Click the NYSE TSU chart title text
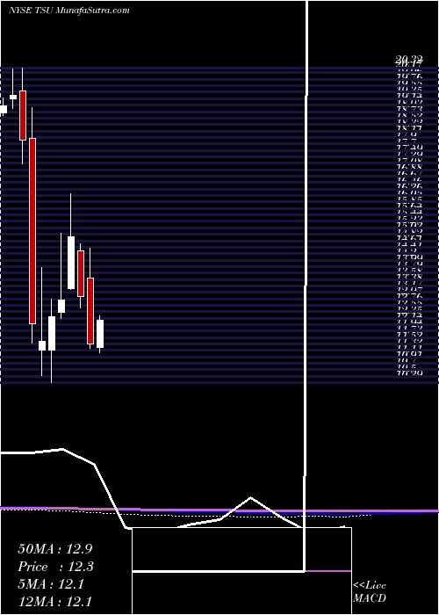The image size is (439, 615). pos(69,11)
